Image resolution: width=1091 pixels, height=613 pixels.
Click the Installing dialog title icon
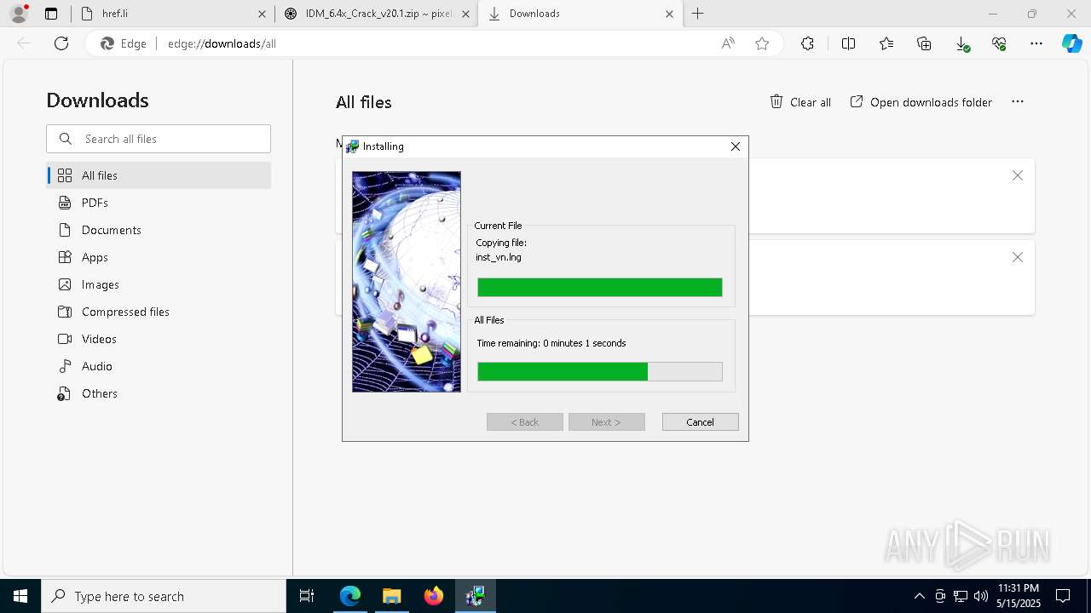click(x=352, y=146)
